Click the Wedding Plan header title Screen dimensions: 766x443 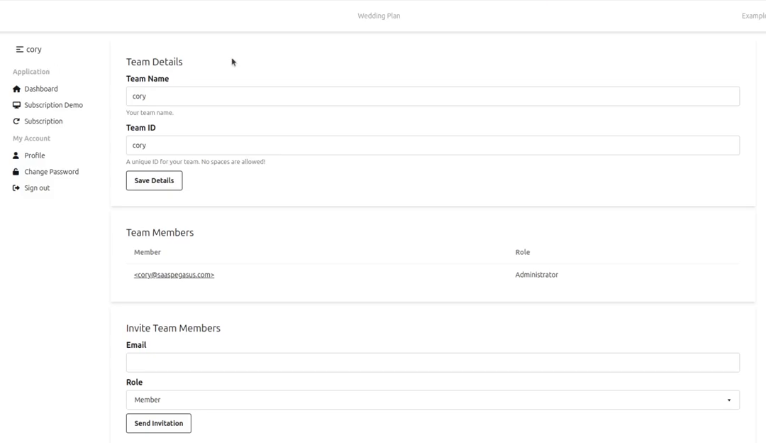click(x=379, y=16)
